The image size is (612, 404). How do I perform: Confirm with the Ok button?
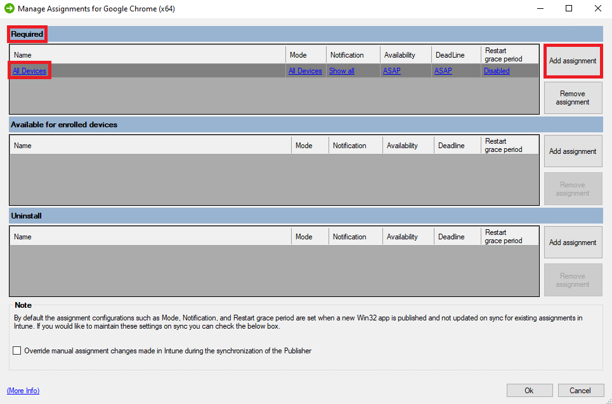pyautogui.click(x=530, y=390)
